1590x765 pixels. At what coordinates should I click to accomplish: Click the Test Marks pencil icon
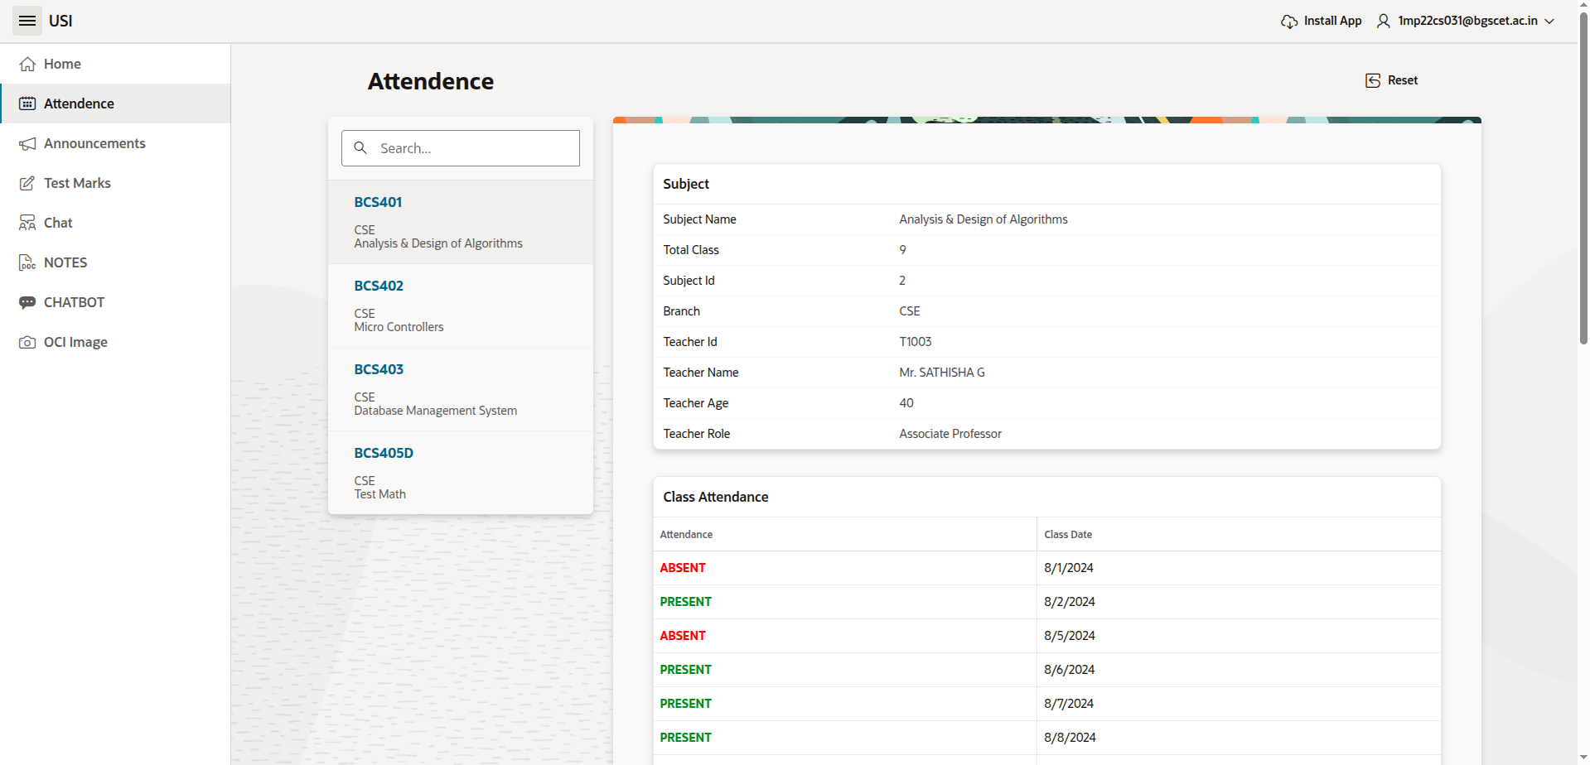27,183
